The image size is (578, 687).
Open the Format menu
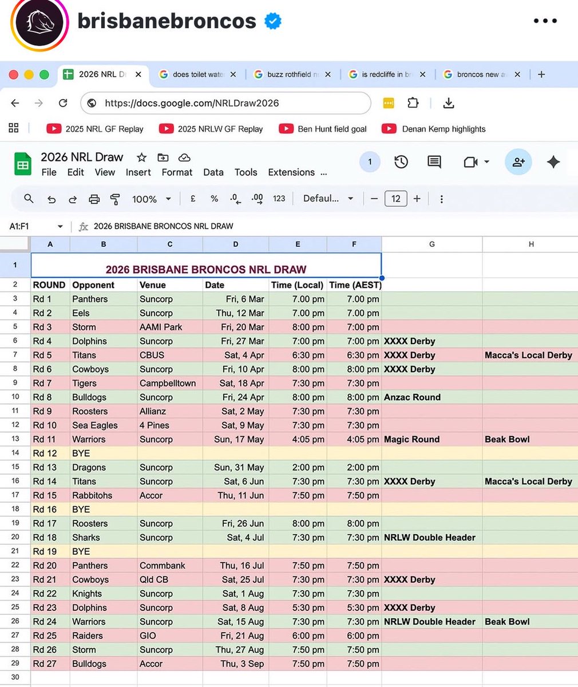177,172
